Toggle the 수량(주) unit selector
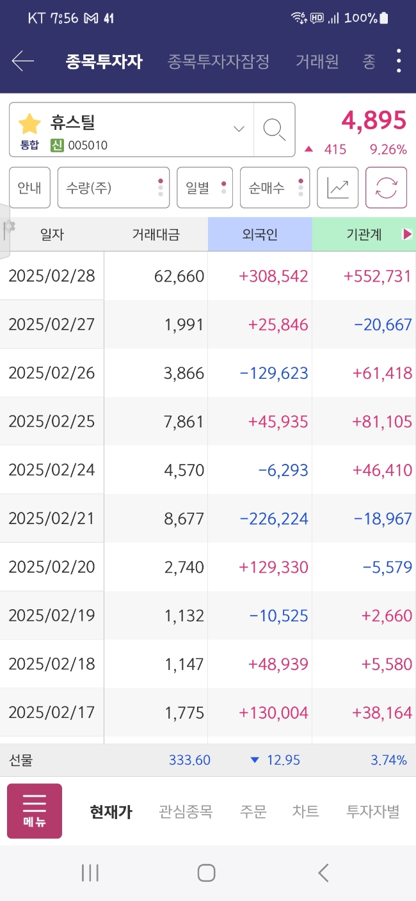Image resolution: width=416 pixels, height=901 pixels. tap(113, 187)
